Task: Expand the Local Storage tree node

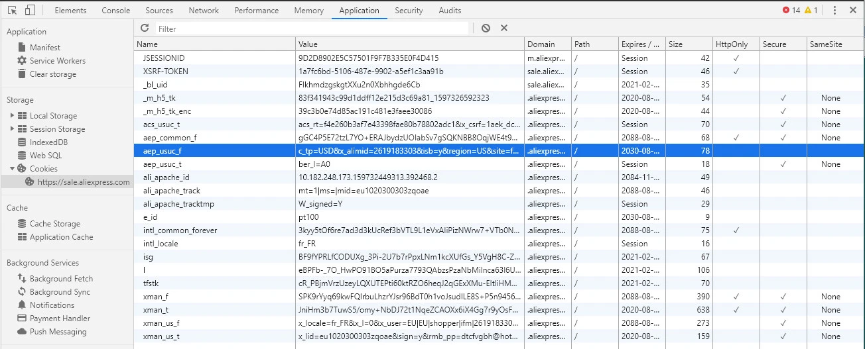Action: click(x=13, y=116)
